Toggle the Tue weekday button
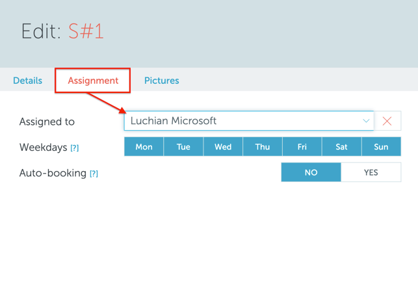Viewport: 418px width, 290px height. coord(183,146)
